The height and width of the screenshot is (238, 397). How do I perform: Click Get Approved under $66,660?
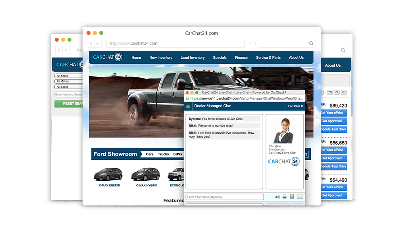tap(333, 158)
